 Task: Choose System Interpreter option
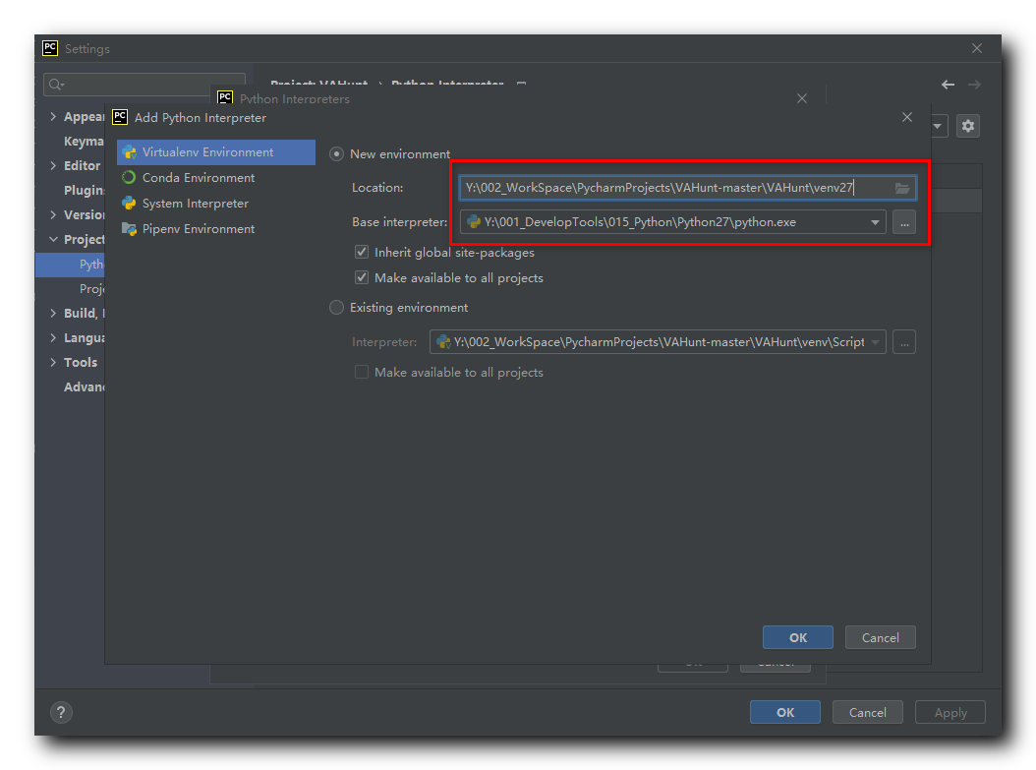tap(196, 204)
